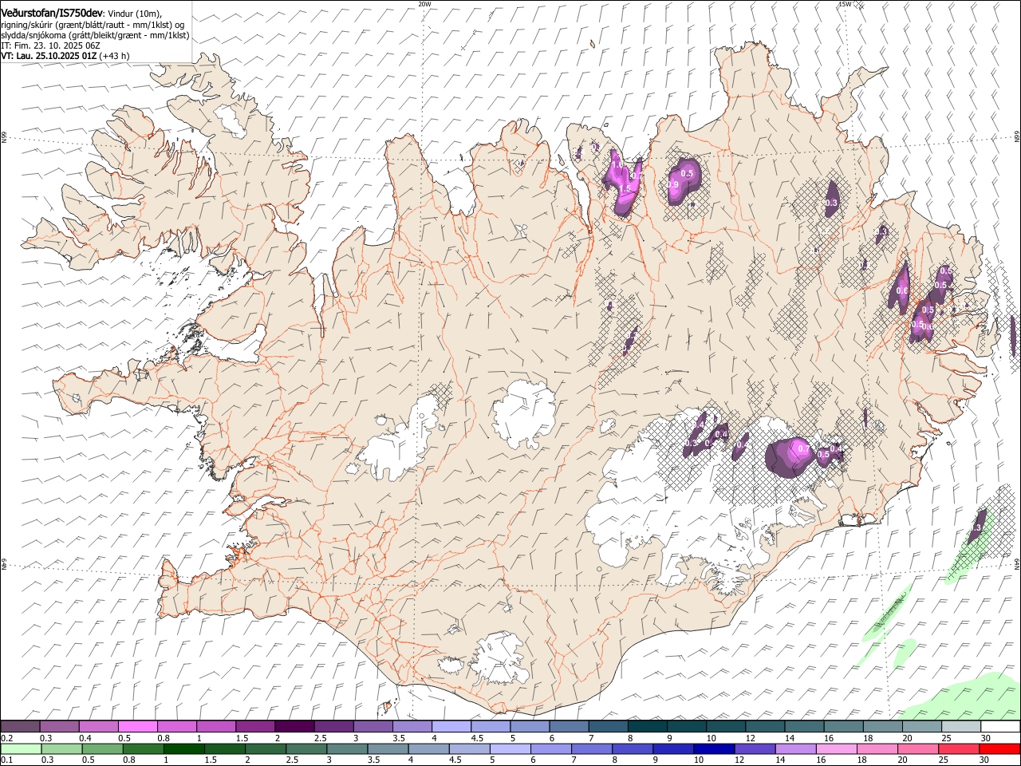Click the white Mýrdalsjökull glacier near the south coast
This screenshot has height=766, width=1021.
[499, 659]
